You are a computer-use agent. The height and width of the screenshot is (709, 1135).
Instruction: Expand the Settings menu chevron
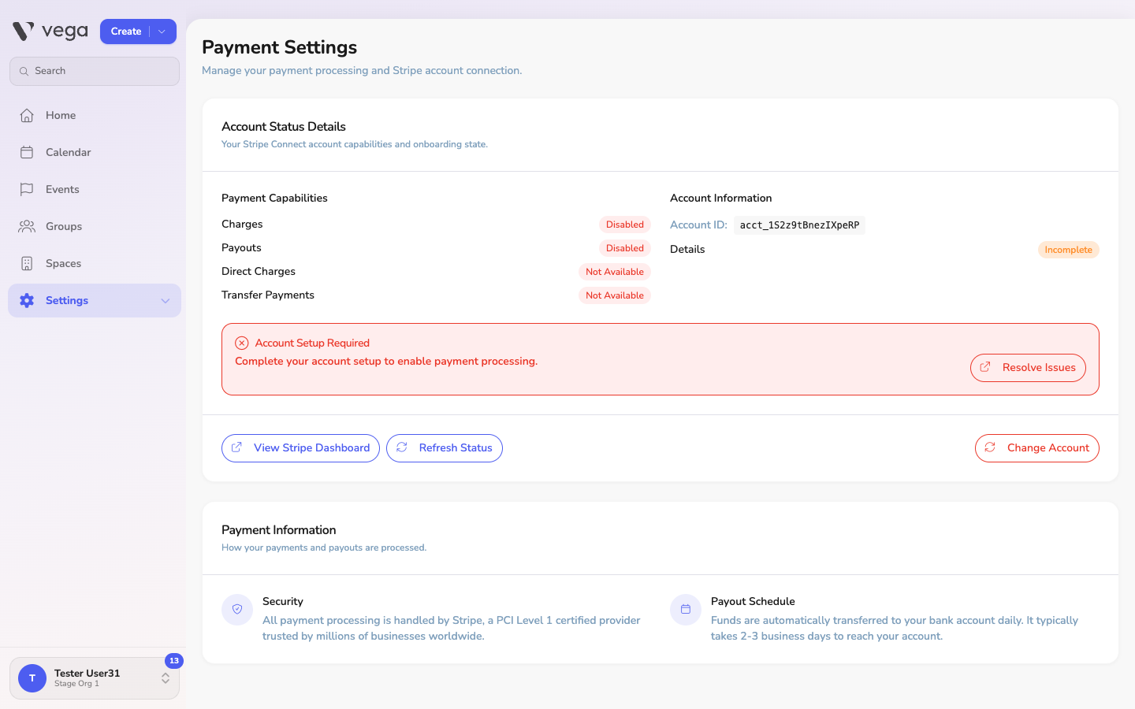[166, 301]
